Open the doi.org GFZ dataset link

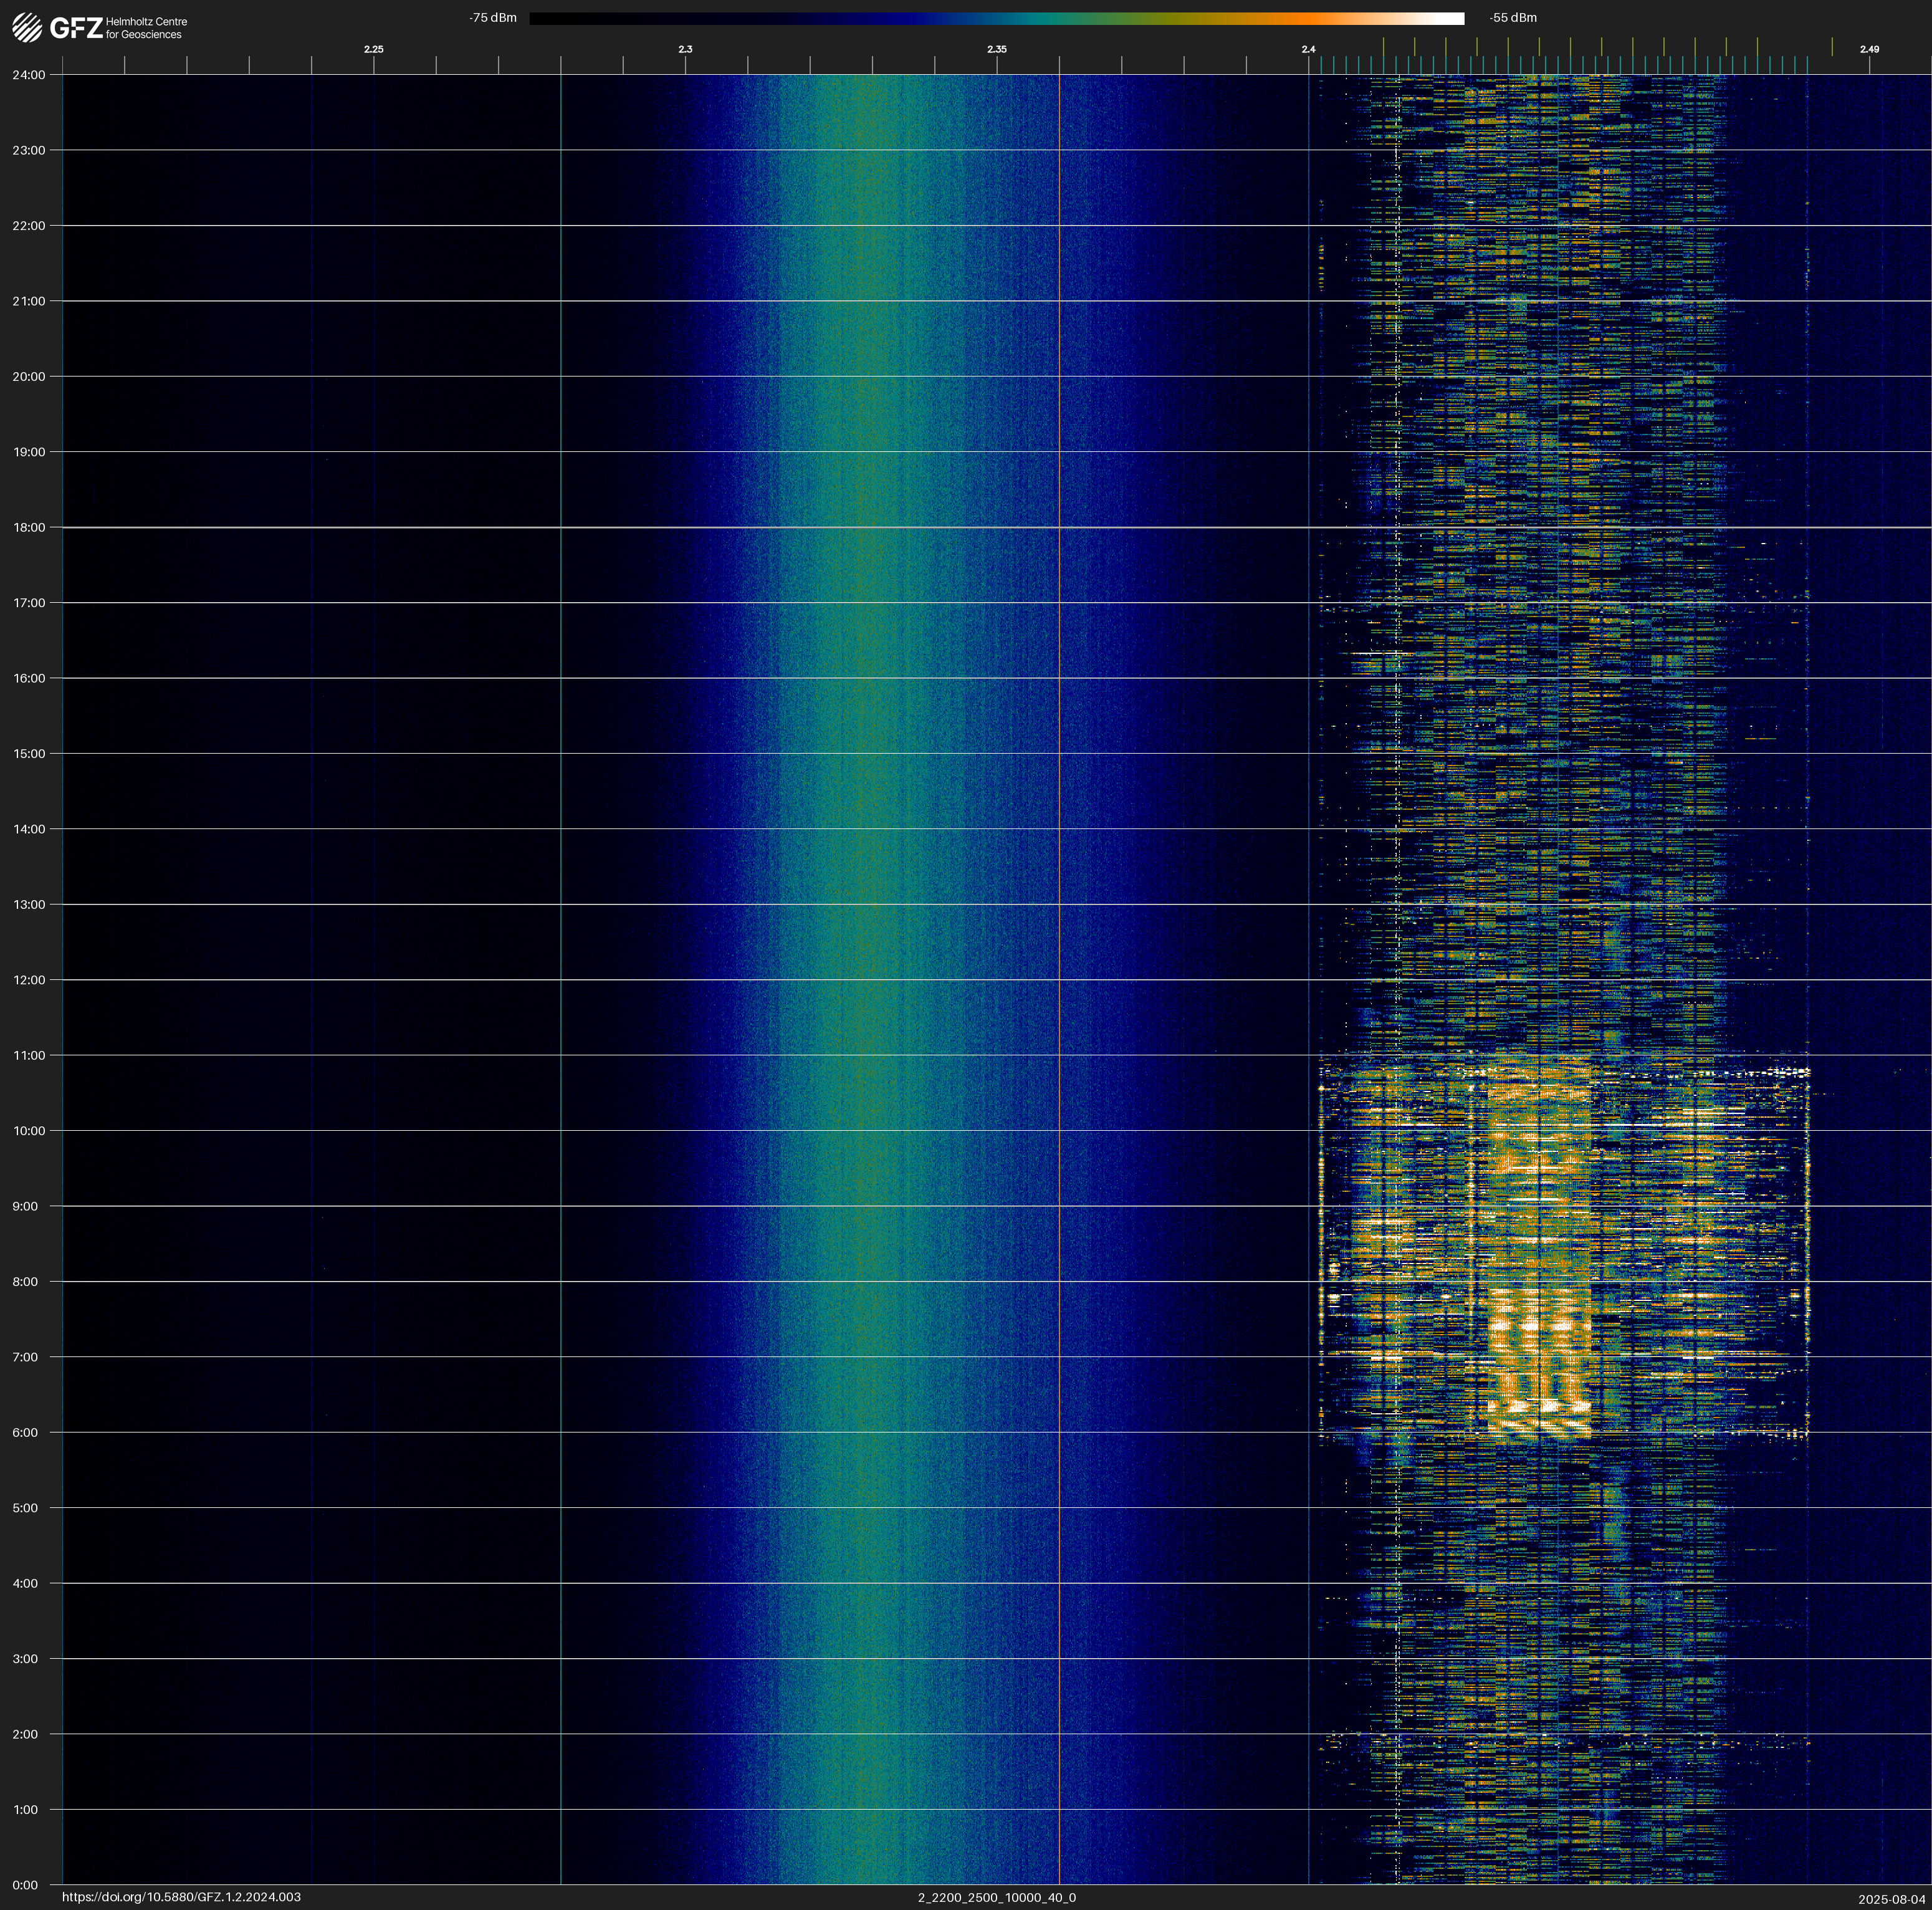[181, 1897]
